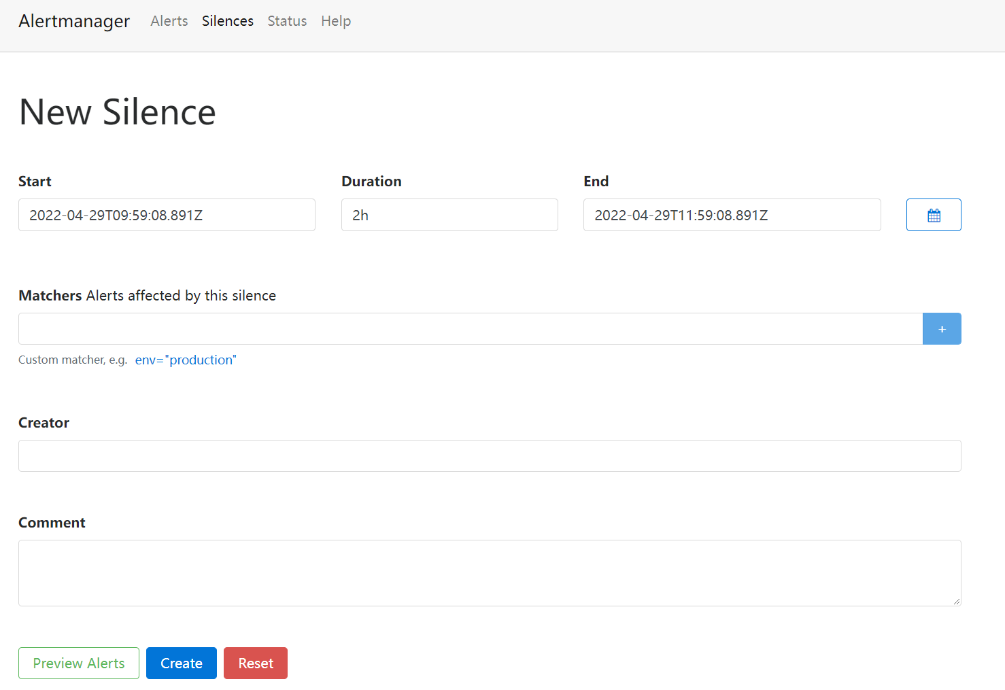
Task: Click inside the Comment text area
Action: [489, 572]
